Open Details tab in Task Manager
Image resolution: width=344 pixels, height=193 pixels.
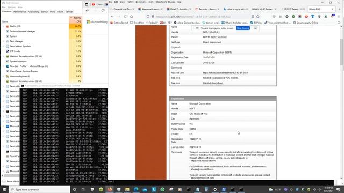click(x=60, y=12)
